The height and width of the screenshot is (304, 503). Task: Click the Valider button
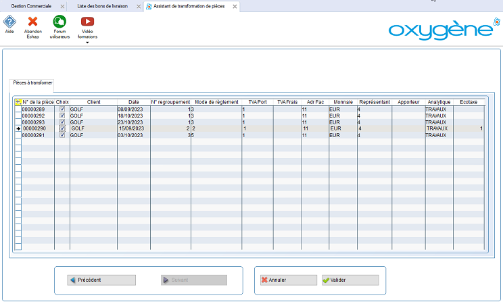(350, 280)
